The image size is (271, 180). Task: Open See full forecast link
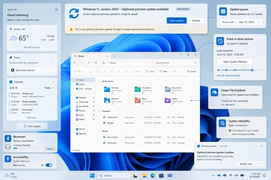(32, 47)
